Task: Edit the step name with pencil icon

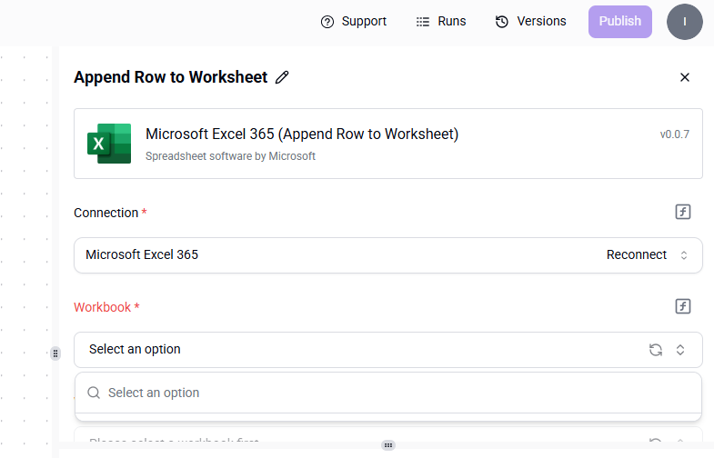Action: (x=282, y=77)
